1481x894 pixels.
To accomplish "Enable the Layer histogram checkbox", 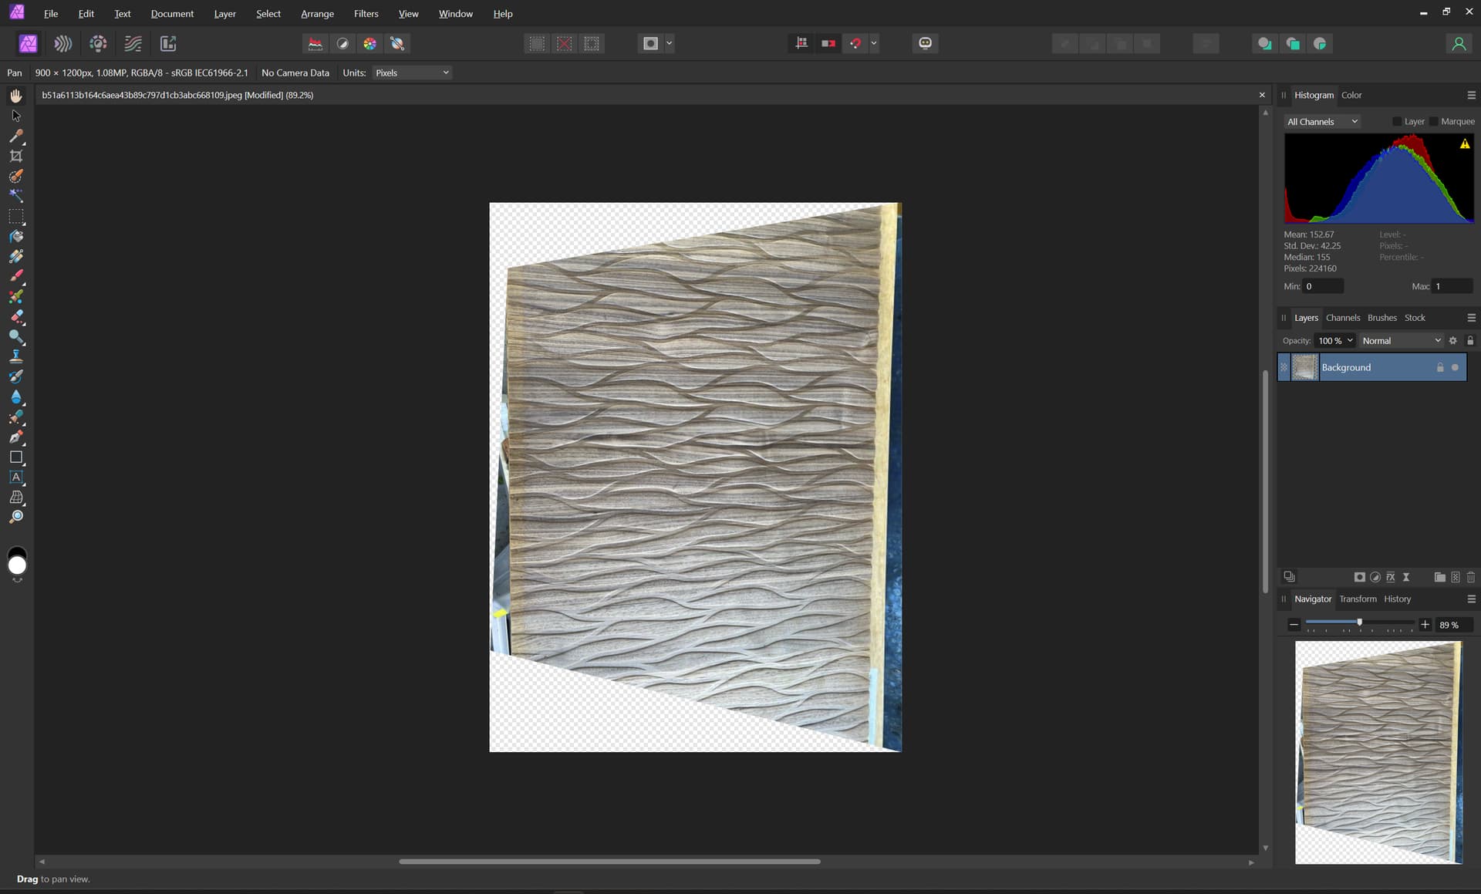I will point(1397,122).
